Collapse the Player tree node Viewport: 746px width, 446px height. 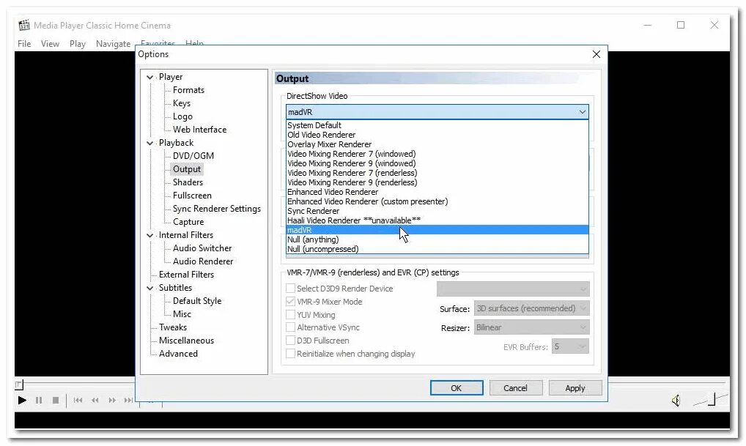(x=150, y=77)
